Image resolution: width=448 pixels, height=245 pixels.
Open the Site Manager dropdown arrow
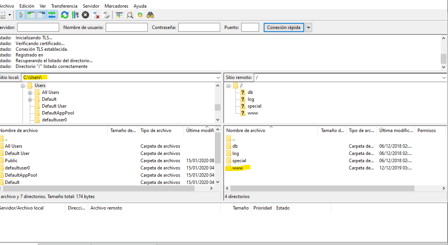[x=10, y=15]
